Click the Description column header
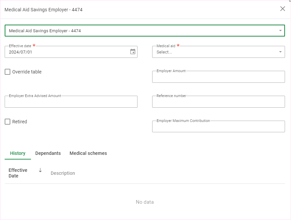This screenshot has width=291, height=220. pos(63,173)
